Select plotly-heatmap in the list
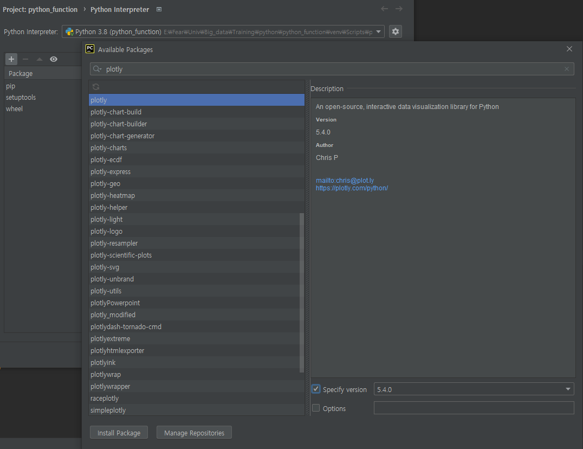This screenshot has width=583, height=449. tap(196, 195)
